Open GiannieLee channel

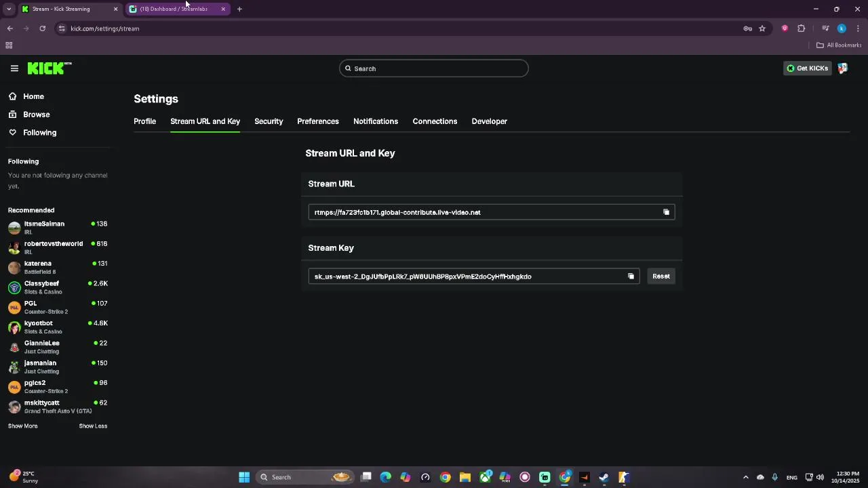58,347
